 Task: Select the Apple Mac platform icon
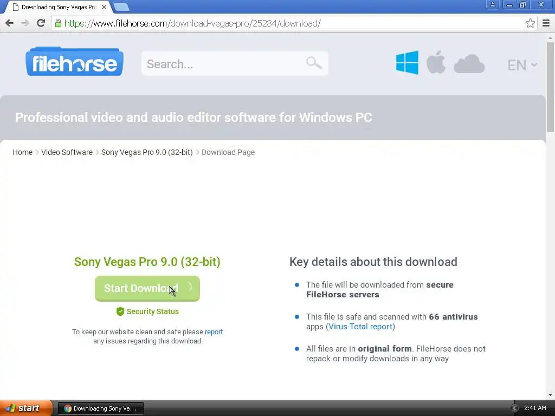point(436,62)
